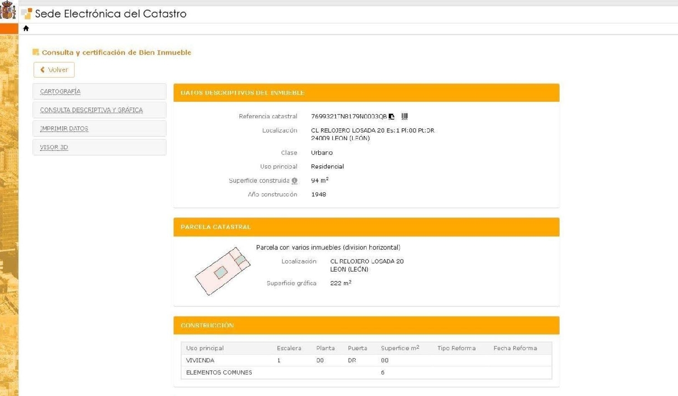678x396 pixels.
Task: Open the info icon next to Superficie construida
Action: tap(295, 181)
